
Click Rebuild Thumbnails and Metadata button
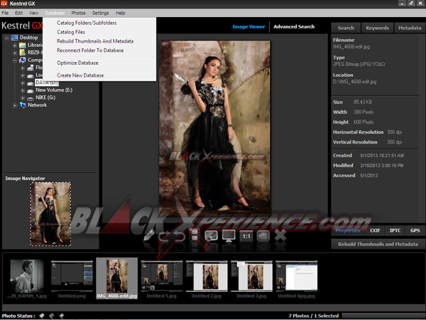click(378, 244)
